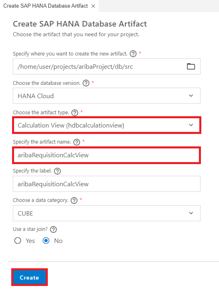This screenshot has height=290, width=219.
Task: Click help icon beside Specify the label
Action: (x=57, y=171)
